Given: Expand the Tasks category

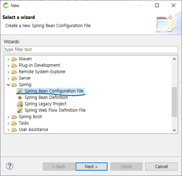Looking at the screenshot, I should pyautogui.click(x=8, y=124).
